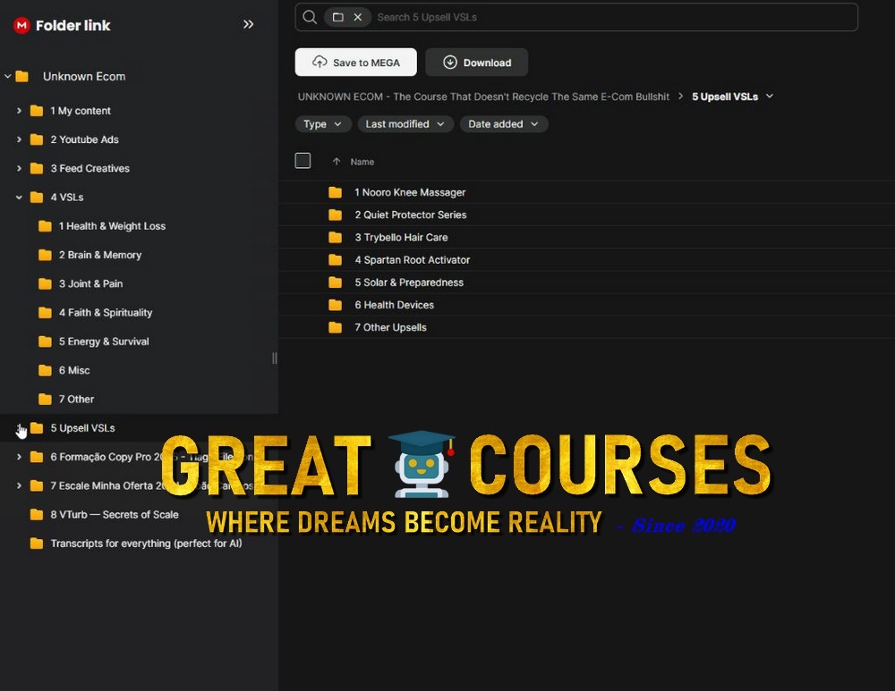This screenshot has width=895, height=691.
Task: Expand the 2 Youtube Ads tree node
Action: pyautogui.click(x=19, y=139)
